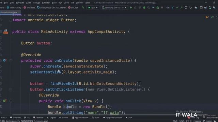Click the UTF-8 encoding status
The height and width of the screenshot is (122, 218).
[189, 121]
